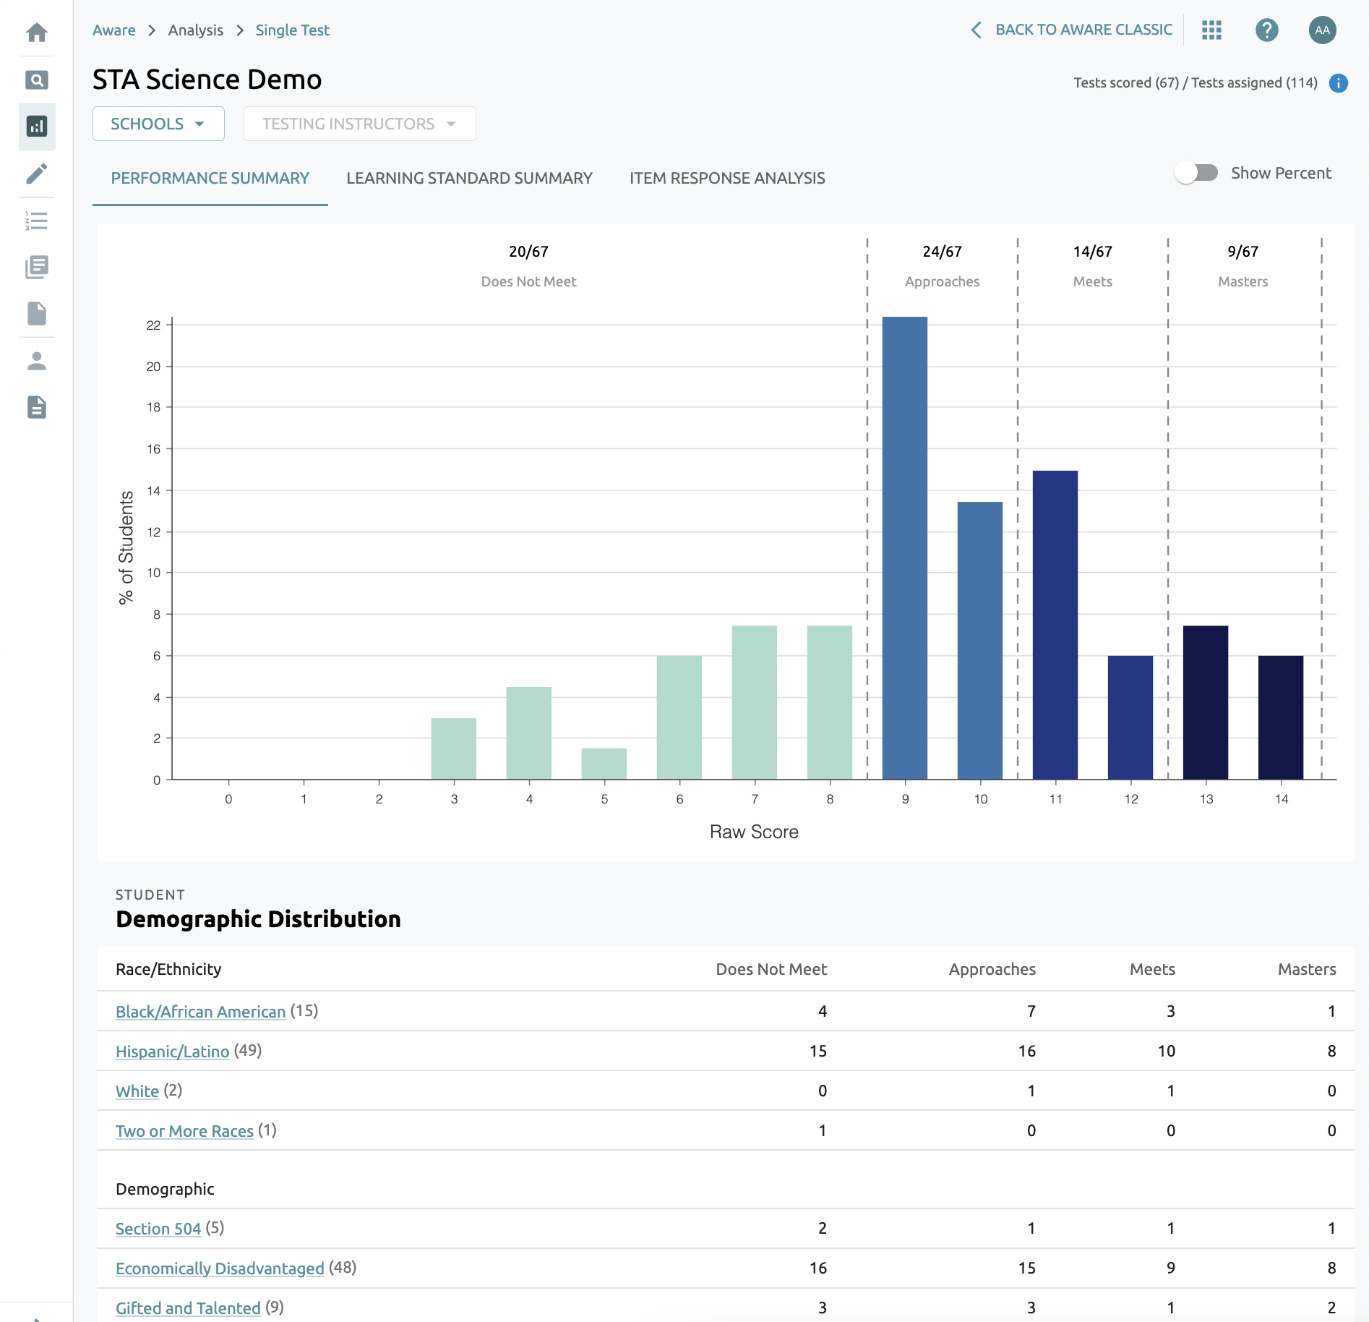Select the bar chart Analysis sidebar icon

(x=37, y=127)
